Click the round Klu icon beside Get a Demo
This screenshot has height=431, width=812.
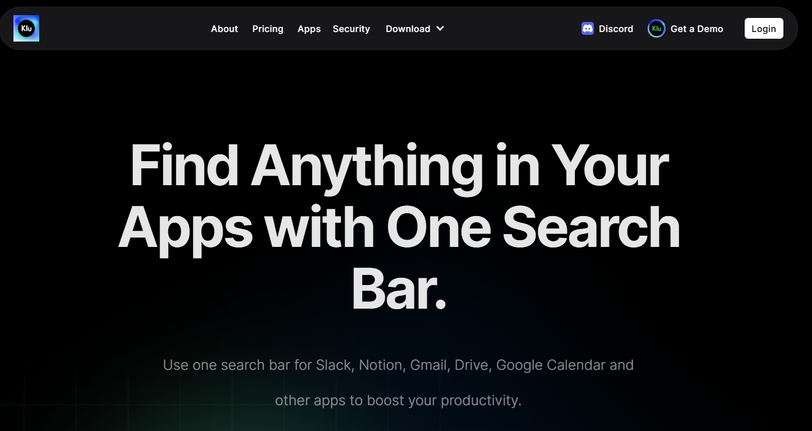coord(656,29)
